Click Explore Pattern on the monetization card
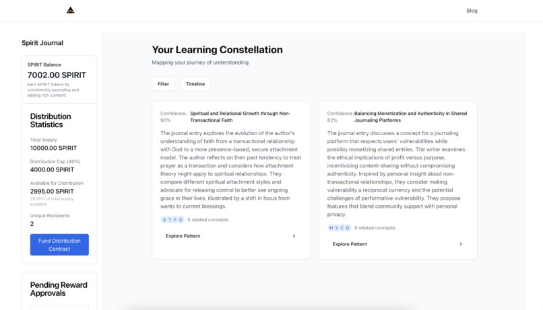 click(350, 244)
